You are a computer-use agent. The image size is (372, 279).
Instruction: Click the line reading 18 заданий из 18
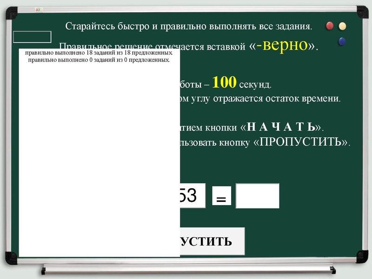[97, 55]
